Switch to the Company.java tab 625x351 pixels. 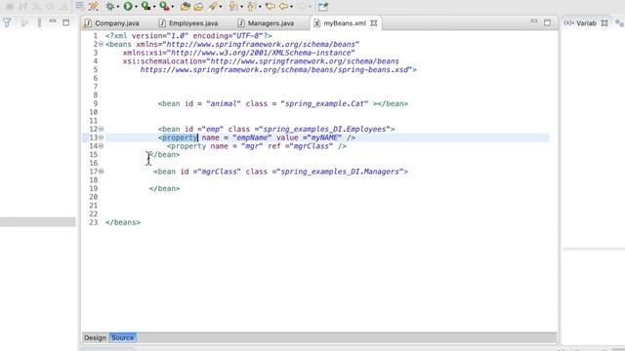[x=112, y=23]
